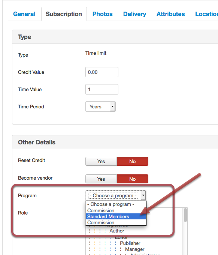218x255 pixels.
Task: Click the 'Program' field label
Action: (27, 195)
